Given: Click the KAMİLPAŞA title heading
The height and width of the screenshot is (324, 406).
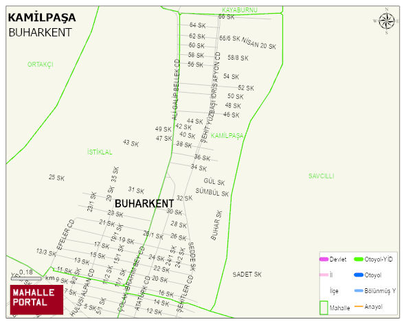Looking at the screenshot, I should tap(42, 17).
